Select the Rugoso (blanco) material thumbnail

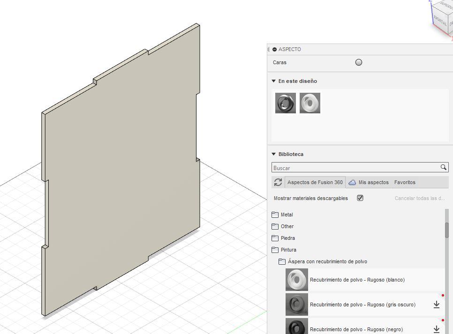[x=297, y=280]
